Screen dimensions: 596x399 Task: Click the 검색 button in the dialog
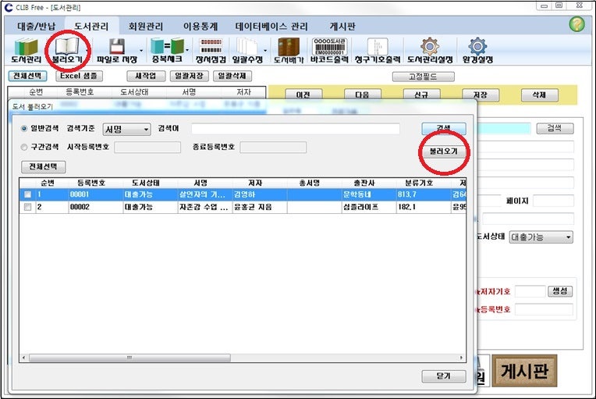[x=444, y=128]
